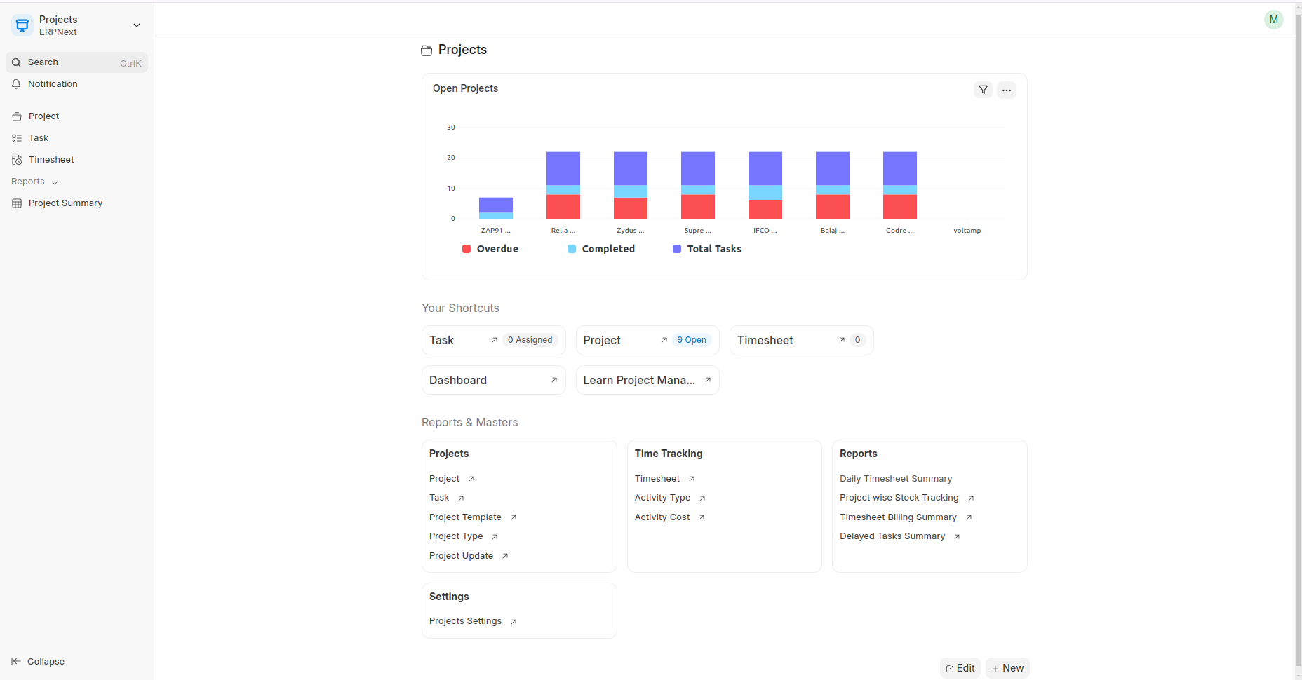Click the filter icon on Open Projects chart
This screenshot has height=680, width=1302.
click(x=983, y=90)
